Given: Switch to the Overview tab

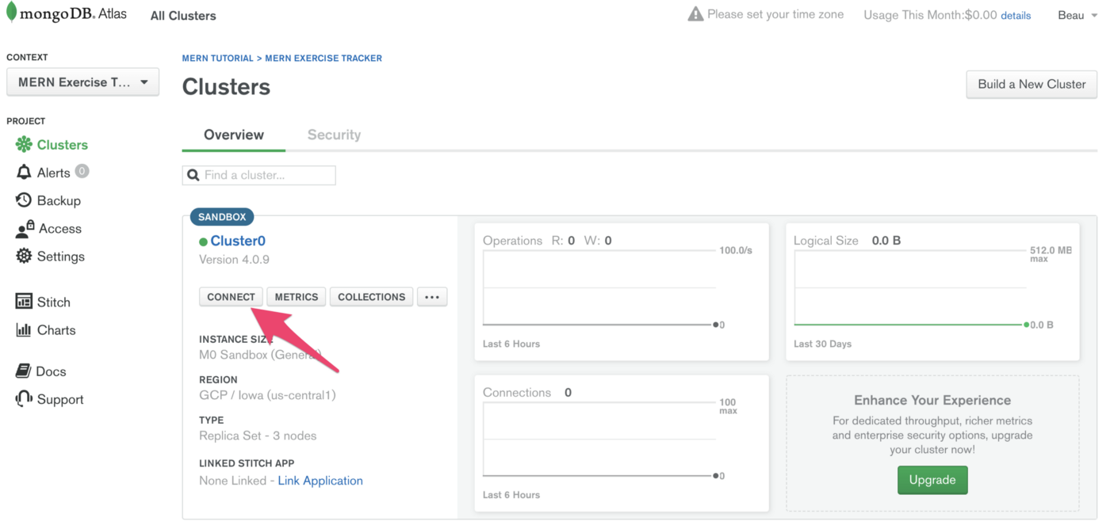Looking at the screenshot, I should click(234, 135).
